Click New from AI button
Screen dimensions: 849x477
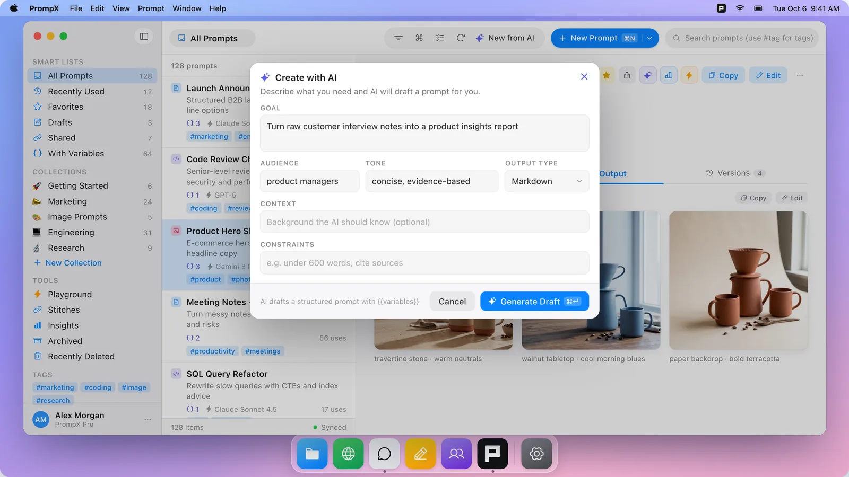pyautogui.click(x=505, y=38)
